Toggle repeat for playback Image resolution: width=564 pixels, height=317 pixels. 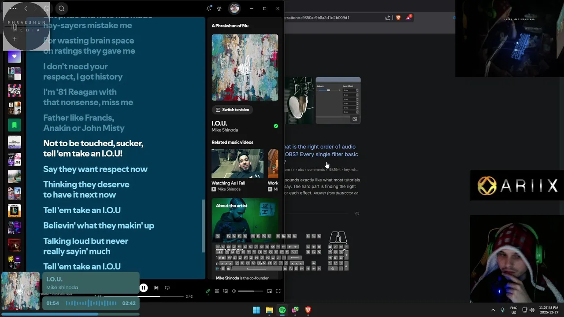(x=167, y=288)
